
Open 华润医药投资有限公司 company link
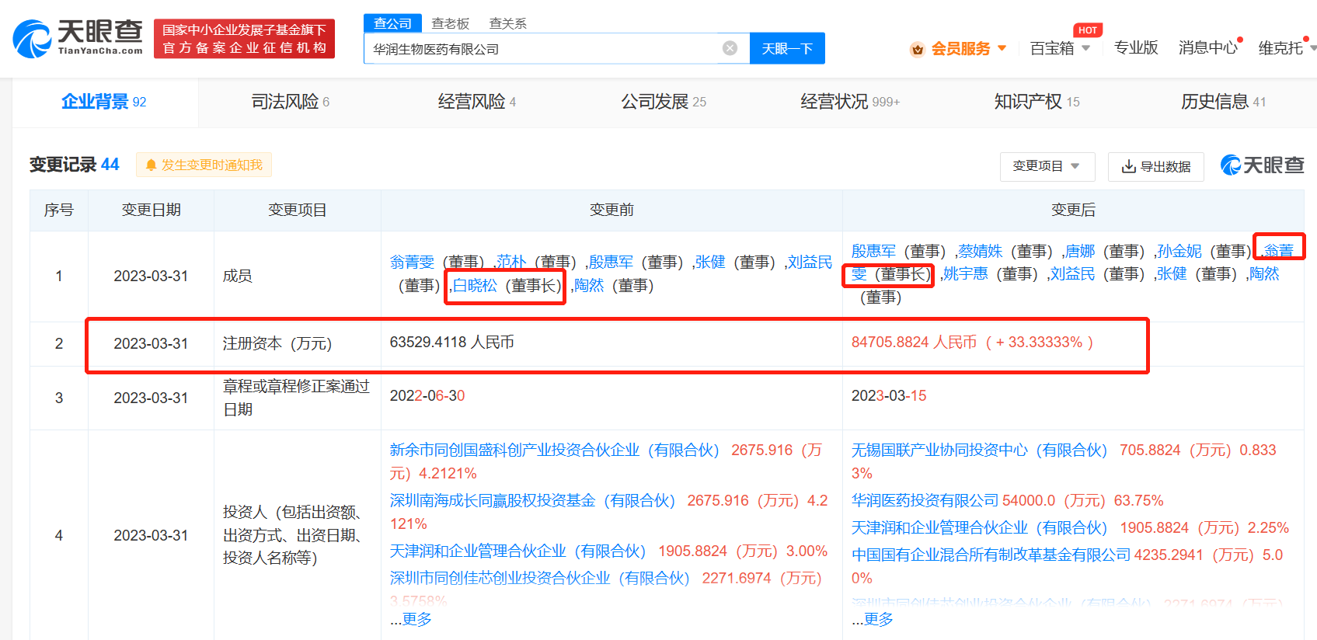[x=925, y=500]
